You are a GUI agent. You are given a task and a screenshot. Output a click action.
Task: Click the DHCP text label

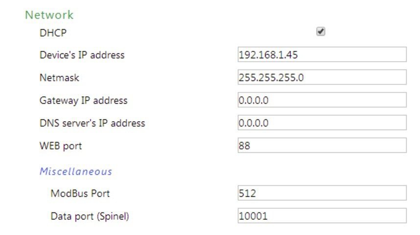click(53, 33)
